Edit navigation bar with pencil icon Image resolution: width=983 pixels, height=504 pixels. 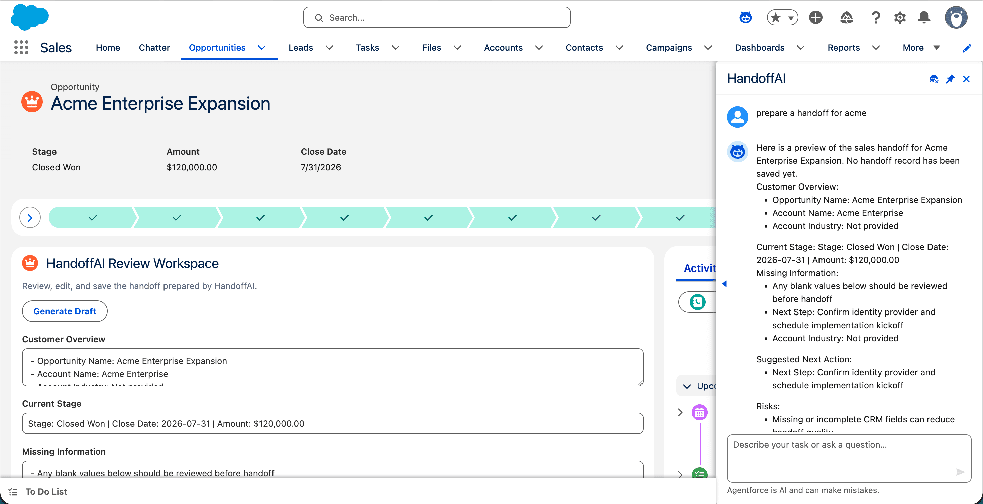click(x=967, y=48)
